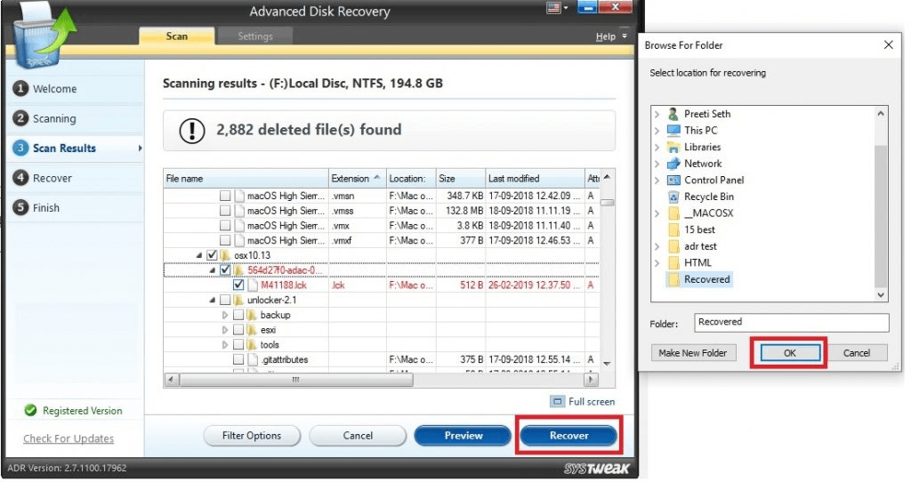The image size is (911, 482).
Task: Select the Network icon
Action: tap(673, 163)
